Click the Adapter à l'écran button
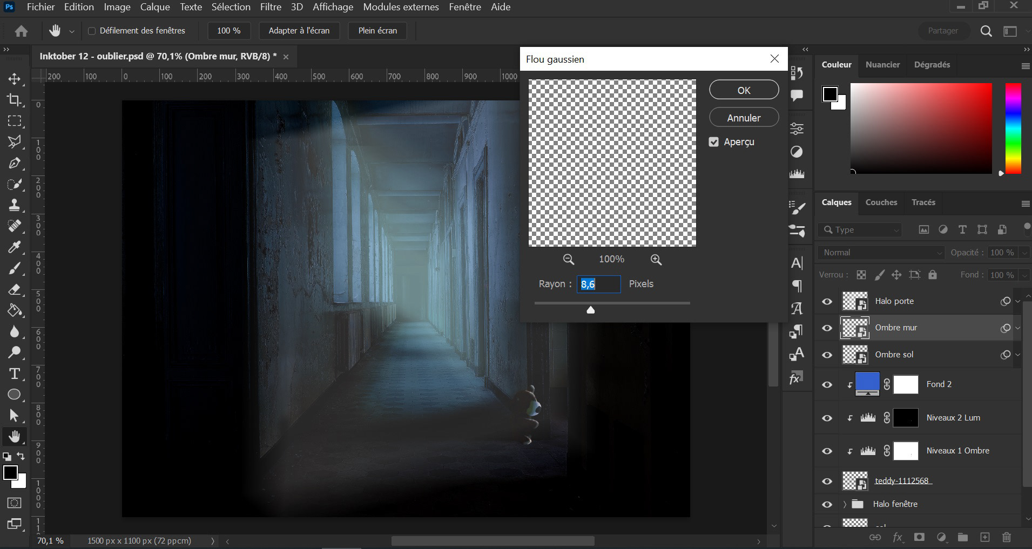Screen dimensions: 1032x549 pos(299,31)
